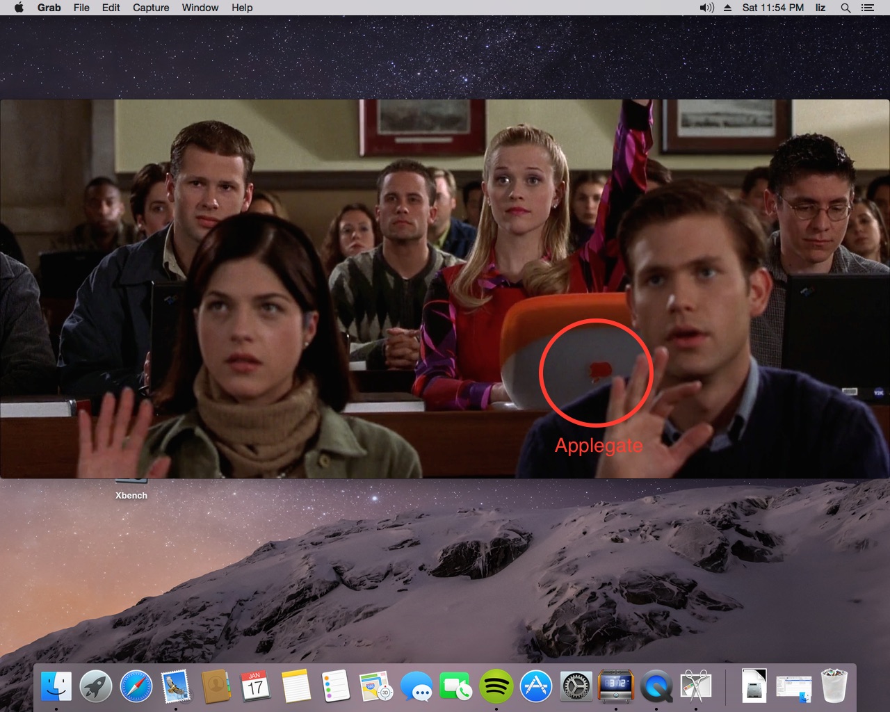Image resolution: width=890 pixels, height=712 pixels.
Task: Open QuickTime Player in dock
Action: pyautogui.click(x=656, y=687)
